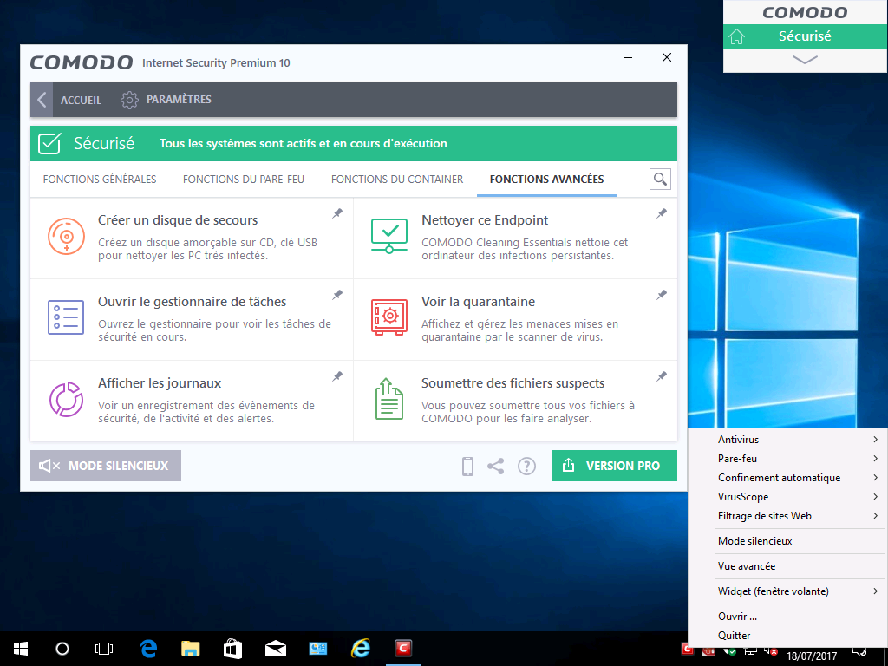Screen dimensions: 888x666
Task: Click the rescue disk creation icon
Action: (65, 236)
